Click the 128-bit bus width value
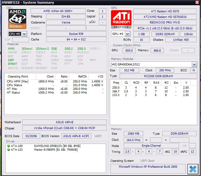 point(188,34)
